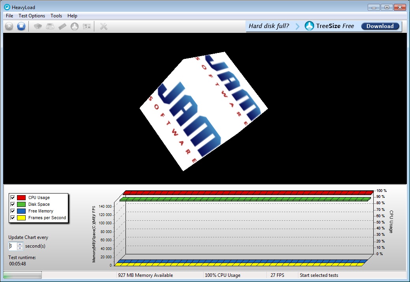Open options via wrench and screwdriver icon
The width and height of the screenshot is (410, 282).
pyautogui.click(x=103, y=26)
